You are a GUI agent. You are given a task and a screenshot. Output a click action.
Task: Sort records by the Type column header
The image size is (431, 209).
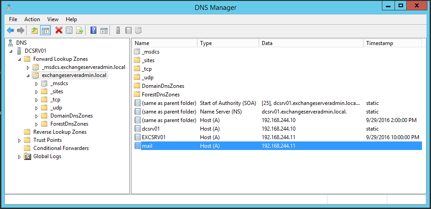point(228,43)
